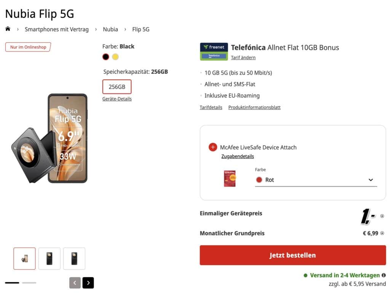This screenshot has height=296, width=390.
Task: Open the Farbe dropdown showing Rot
Action: (316, 180)
